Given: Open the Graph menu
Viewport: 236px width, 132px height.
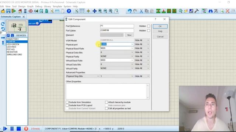Looking at the screenshot, I should (x=30, y=7).
